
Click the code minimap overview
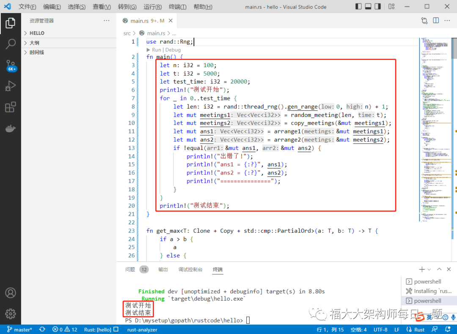coord(435,130)
